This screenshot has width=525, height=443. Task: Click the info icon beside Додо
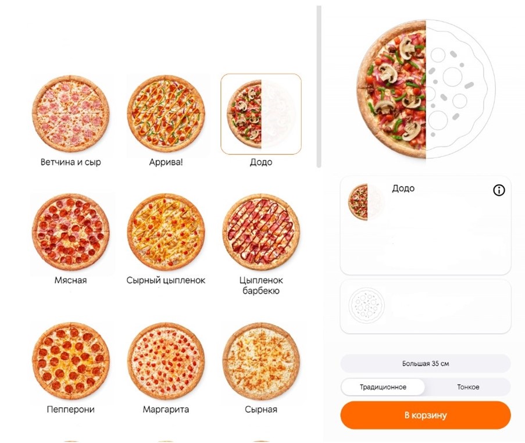pyautogui.click(x=498, y=190)
